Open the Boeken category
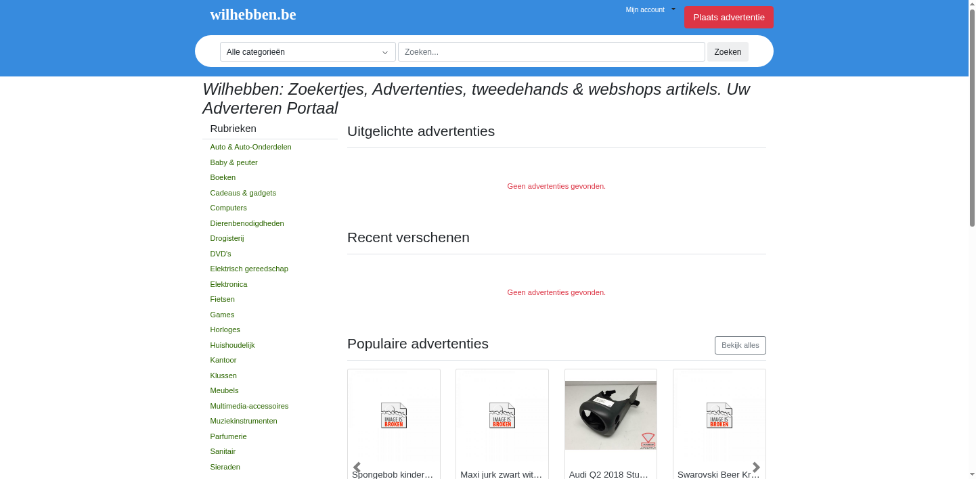The image size is (976, 479). coord(223,177)
